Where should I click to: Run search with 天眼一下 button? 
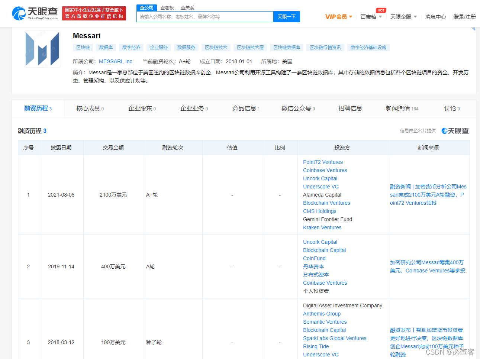pyautogui.click(x=287, y=17)
